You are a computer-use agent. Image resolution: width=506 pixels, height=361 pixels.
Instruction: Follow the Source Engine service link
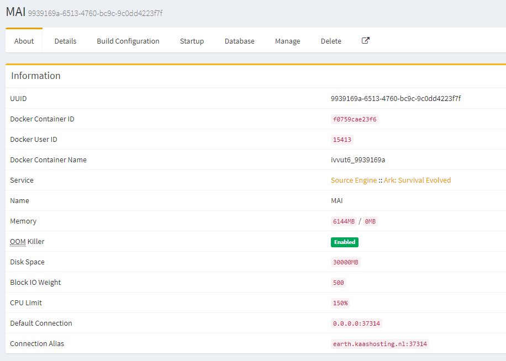[354, 180]
